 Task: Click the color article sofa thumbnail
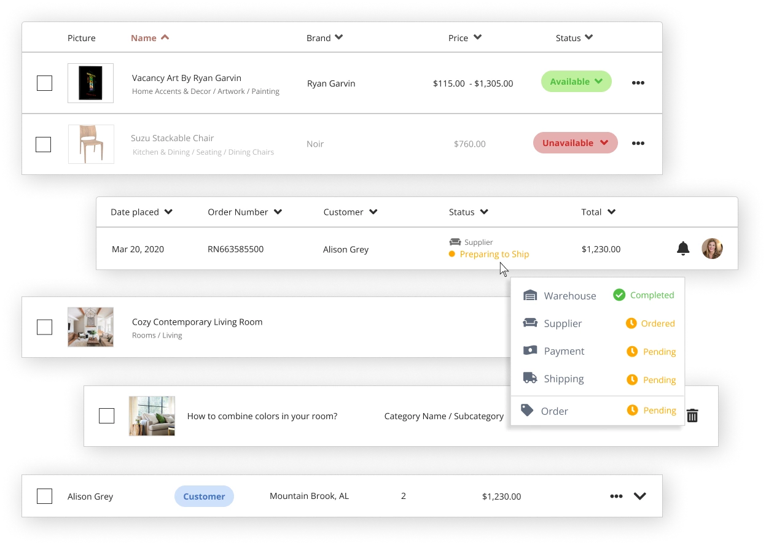pyautogui.click(x=152, y=416)
